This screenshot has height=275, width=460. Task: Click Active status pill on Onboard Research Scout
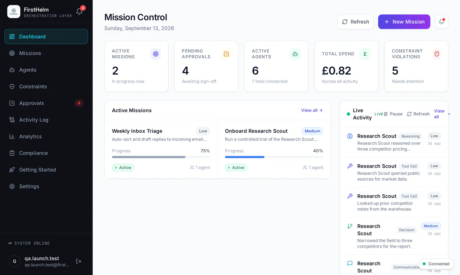point(236,168)
